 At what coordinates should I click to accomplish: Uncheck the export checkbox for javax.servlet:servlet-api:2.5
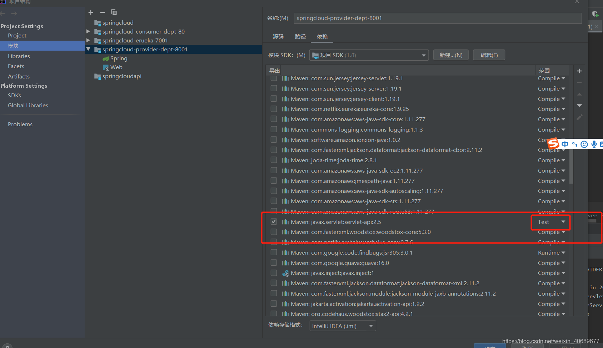[274, 221]
